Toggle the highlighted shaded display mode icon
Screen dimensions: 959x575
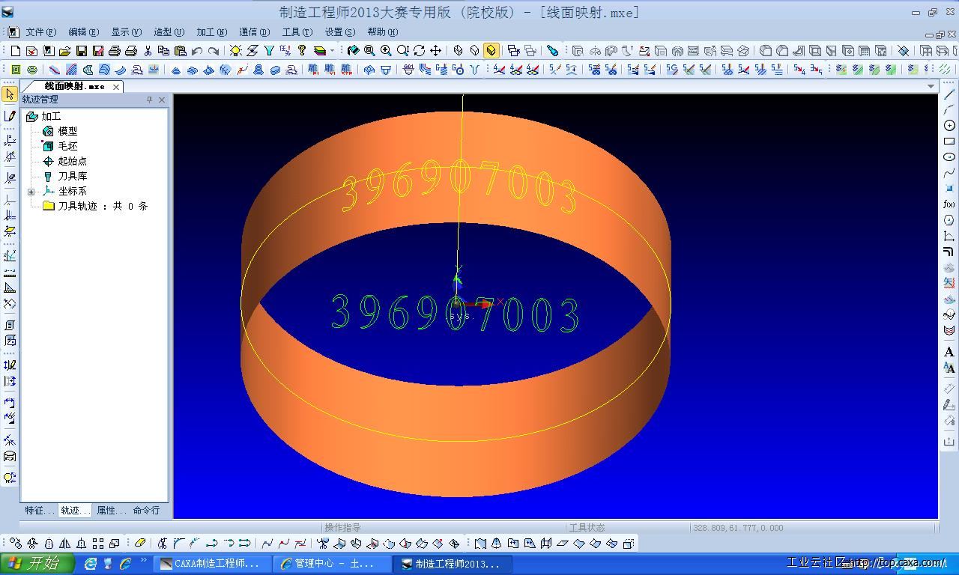[x=491, y=51]
